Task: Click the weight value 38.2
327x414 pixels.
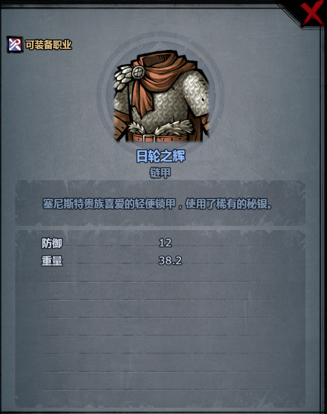Action: 170,261
